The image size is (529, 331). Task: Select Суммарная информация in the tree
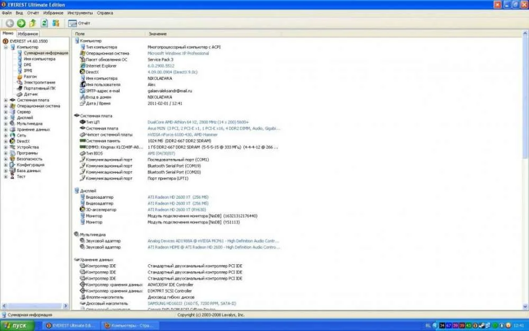click(46, 53)
